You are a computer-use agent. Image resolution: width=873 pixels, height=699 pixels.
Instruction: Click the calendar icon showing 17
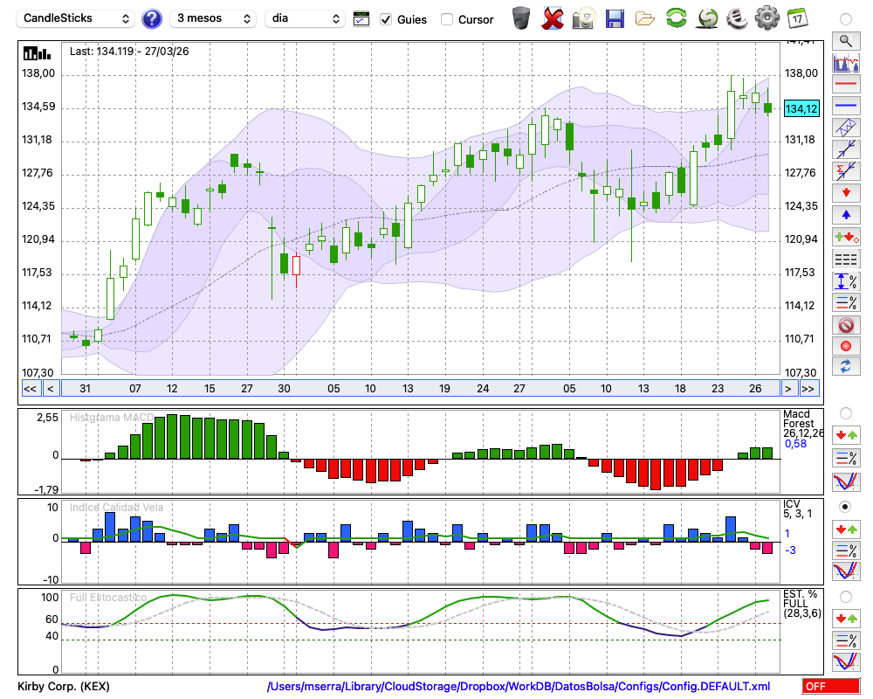[797, 17]
